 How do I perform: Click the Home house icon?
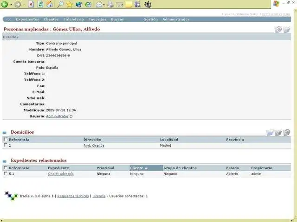pos(50,4)
